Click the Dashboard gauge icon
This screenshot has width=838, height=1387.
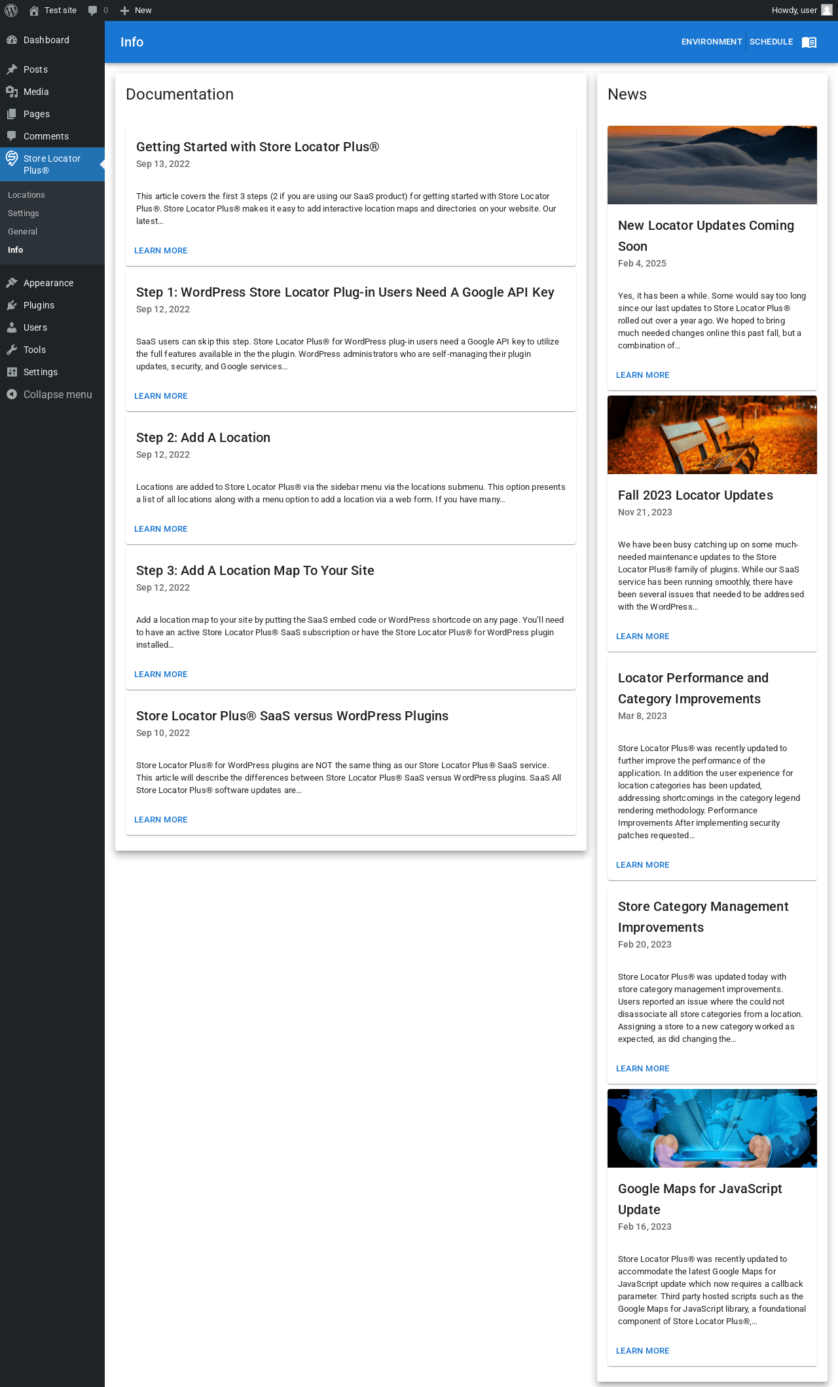coord(12,40)
